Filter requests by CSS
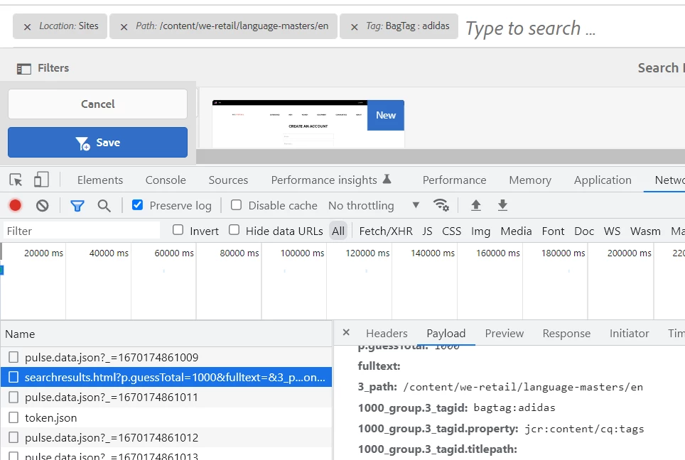 click(x=451, y=231)
